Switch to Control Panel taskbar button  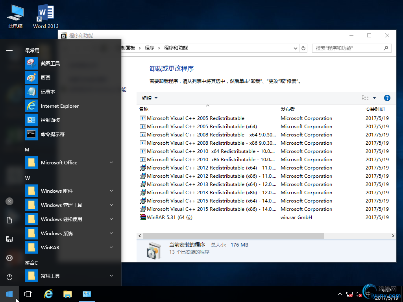87,294
